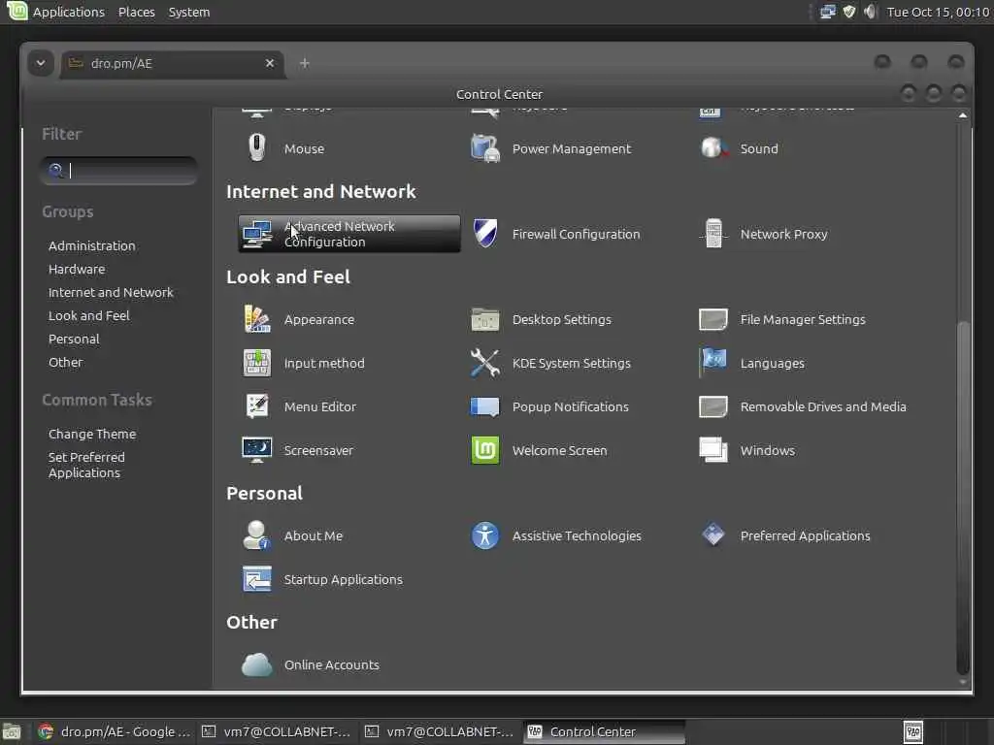Open Popup Notifications icon

pos(485,406)
